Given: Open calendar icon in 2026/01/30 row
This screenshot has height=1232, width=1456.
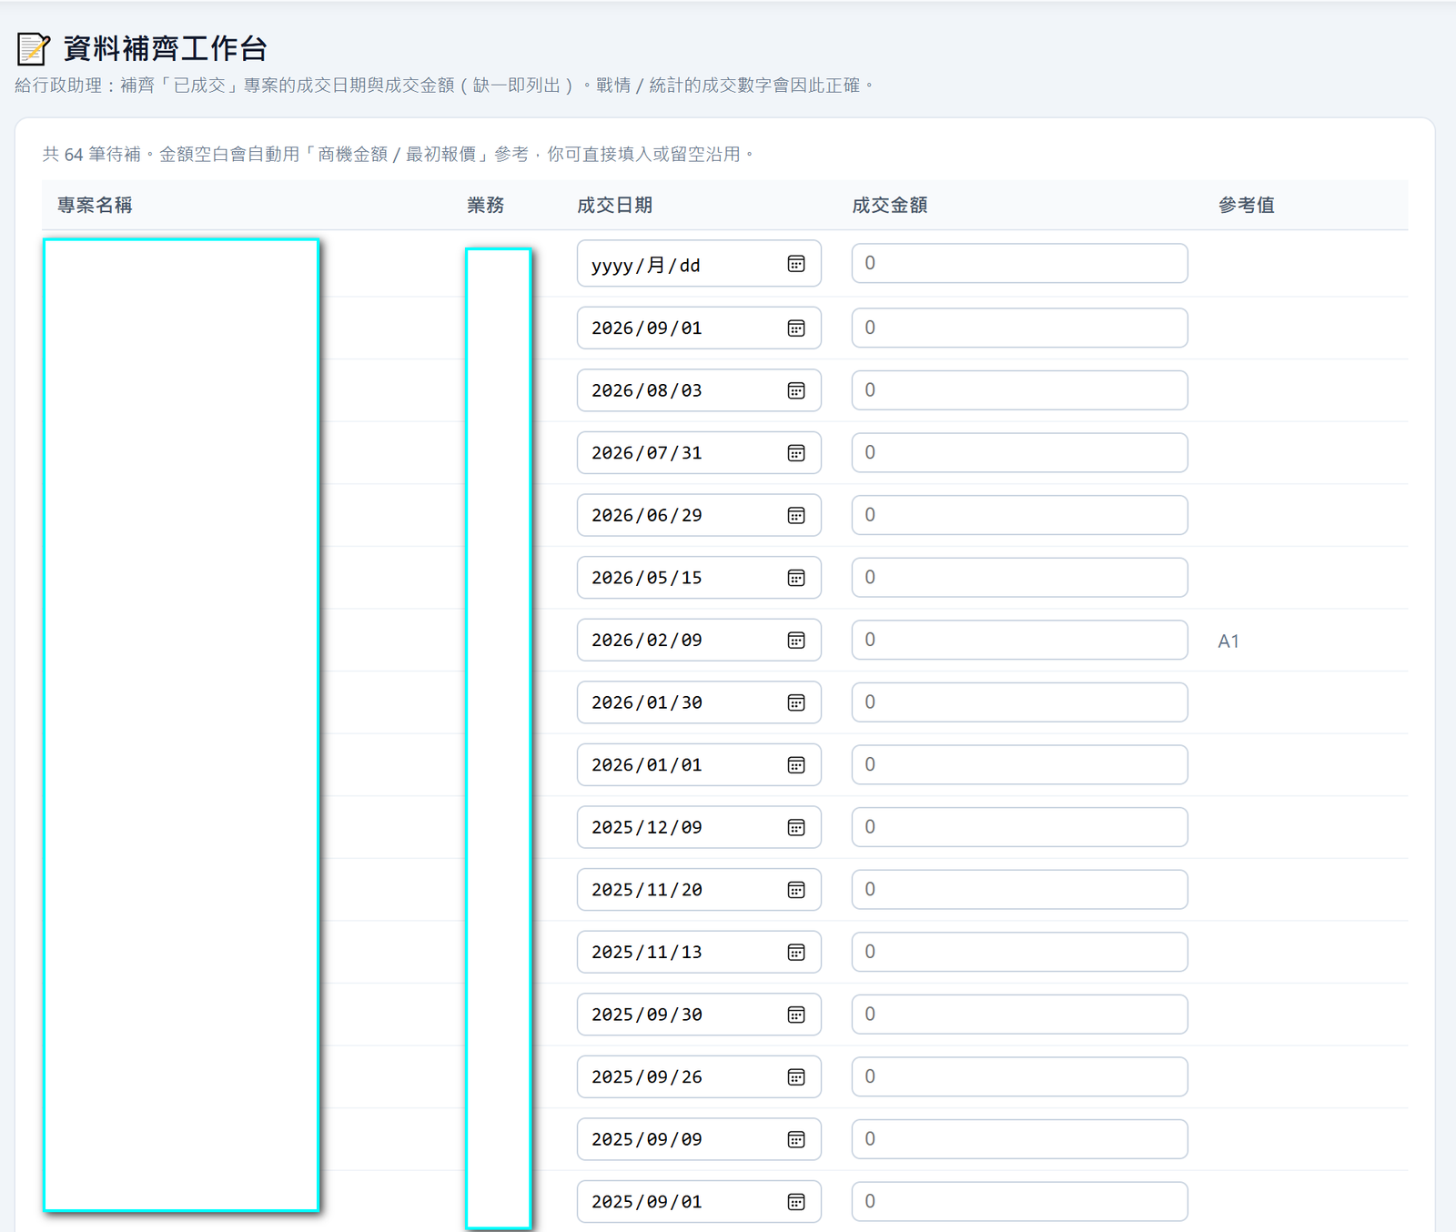Looking at the screenshot, I should pyautogui.click(x=796, y=702).
